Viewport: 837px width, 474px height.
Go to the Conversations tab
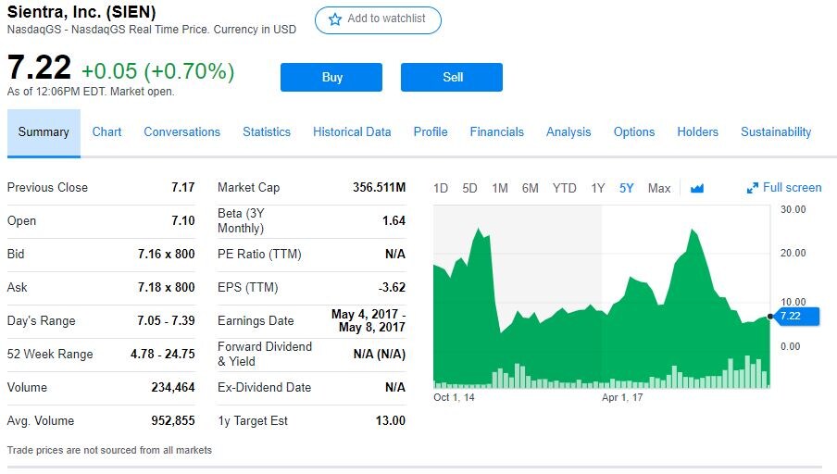point(182,131)
